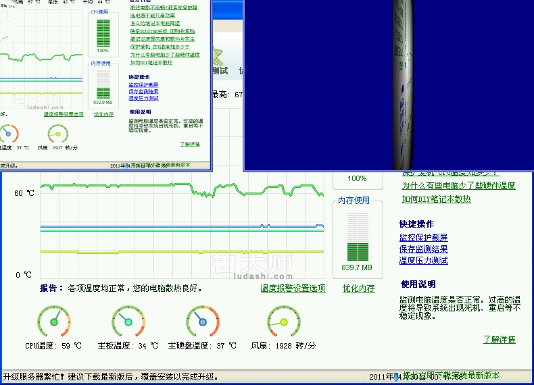
Task: Click the CPU温度 gauge showing 59 ℃
Action: pos(53,322)
